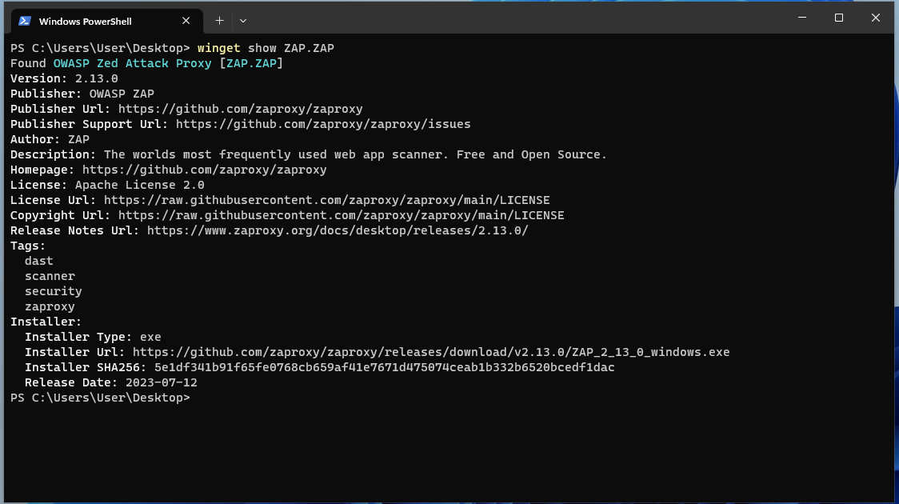Minimize the terminal window
This screenshot has height=504, width=899.
click(801, 18)
